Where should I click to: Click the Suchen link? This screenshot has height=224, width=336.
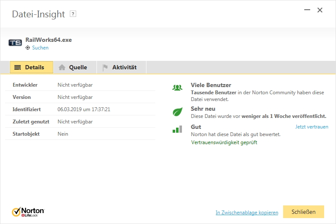tap(40, 48)
